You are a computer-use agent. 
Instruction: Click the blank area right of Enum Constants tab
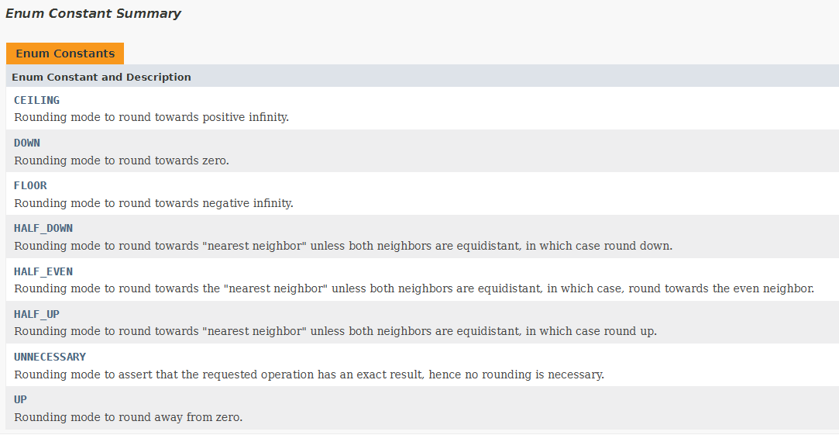pyautogui.click(x=482, y=54)
